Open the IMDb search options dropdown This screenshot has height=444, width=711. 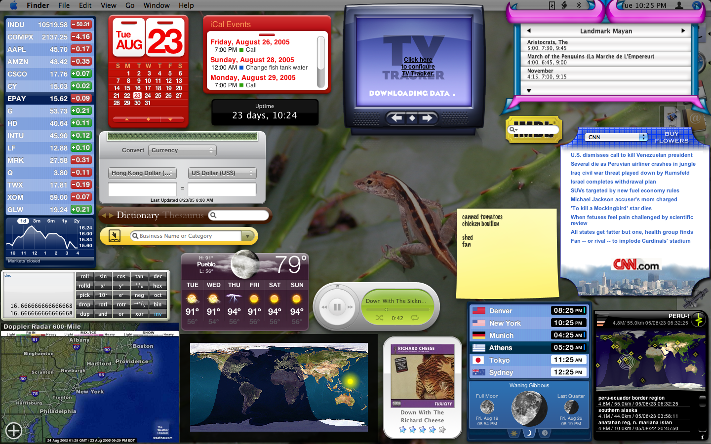tap(513, 130)
